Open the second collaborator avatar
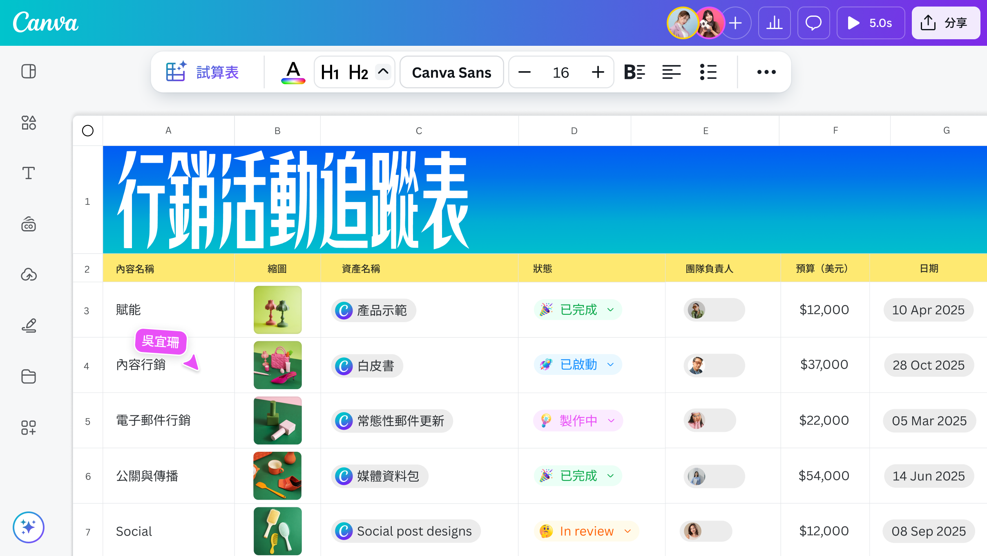 pos(710,23)
